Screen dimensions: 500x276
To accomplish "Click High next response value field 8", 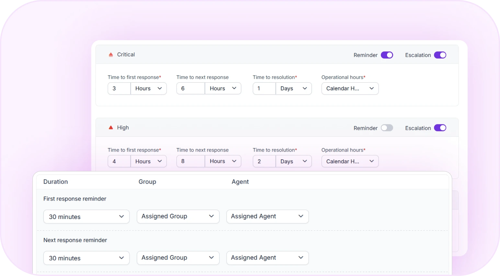I will [x=191, y=161].
